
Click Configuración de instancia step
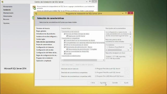[x=45, y=47]
